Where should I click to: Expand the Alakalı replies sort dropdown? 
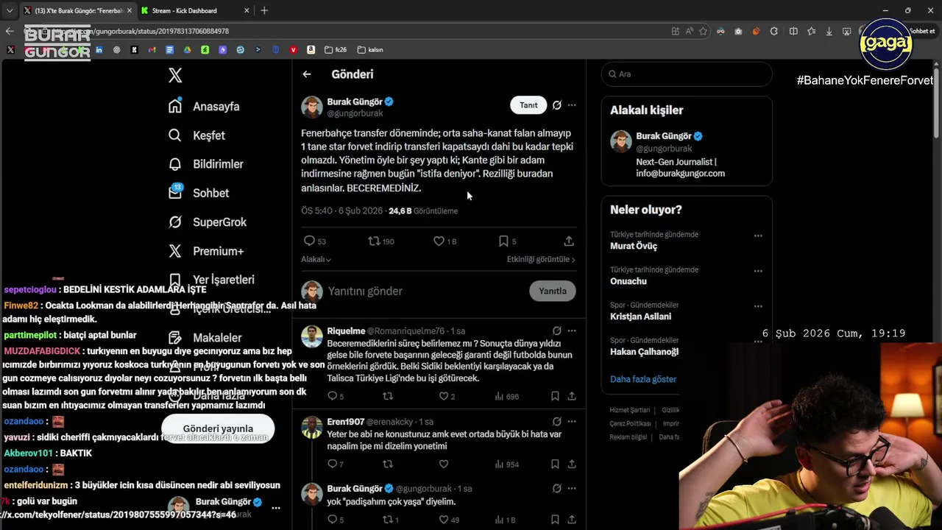click(316, 259)
